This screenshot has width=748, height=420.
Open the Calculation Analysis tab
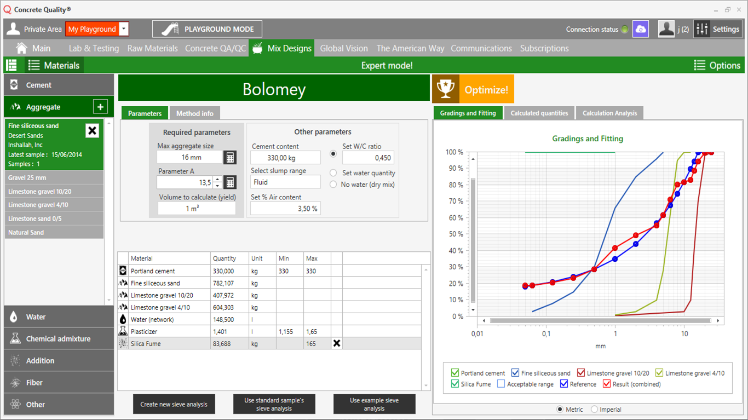pos(609,113)
